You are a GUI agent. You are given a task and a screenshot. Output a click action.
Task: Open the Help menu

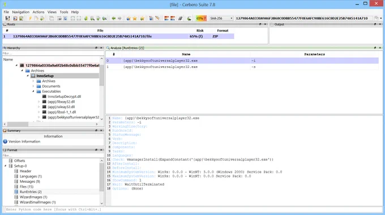point(75,12)
